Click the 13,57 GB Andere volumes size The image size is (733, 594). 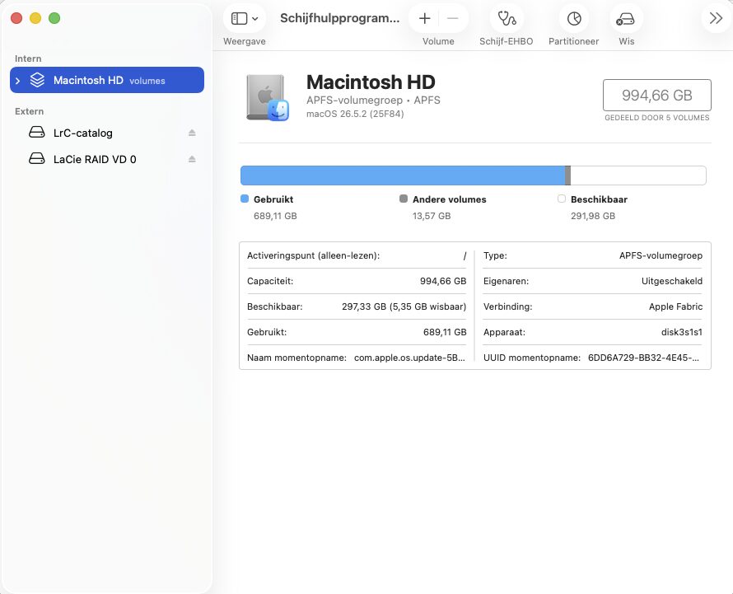tap(432, 216)
